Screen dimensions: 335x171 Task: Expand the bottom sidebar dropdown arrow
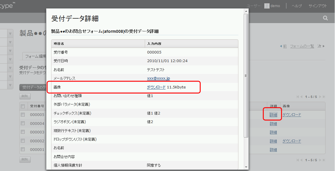pyautogui.click(x=10, y=85)
